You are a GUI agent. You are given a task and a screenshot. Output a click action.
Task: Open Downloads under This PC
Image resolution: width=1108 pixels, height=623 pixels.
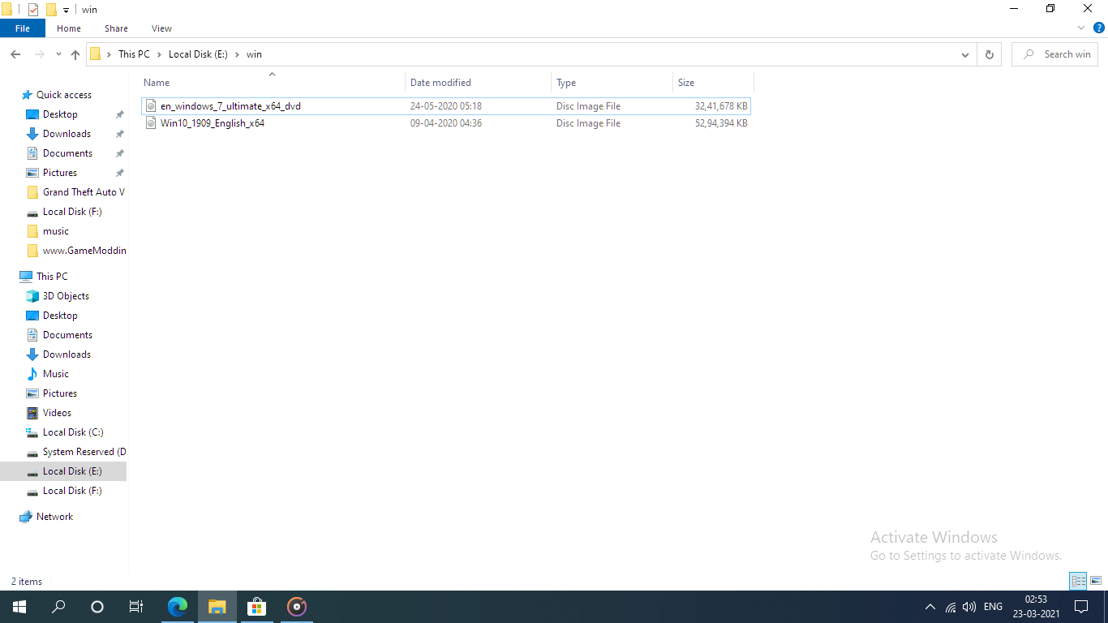pyautogui.click(x=67, y=354)
